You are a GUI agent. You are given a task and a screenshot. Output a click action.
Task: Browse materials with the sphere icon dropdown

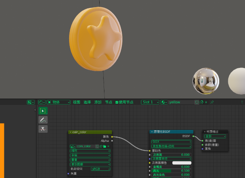coord(164,102)
